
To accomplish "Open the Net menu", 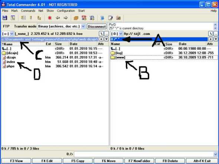I will coord(41,11).
